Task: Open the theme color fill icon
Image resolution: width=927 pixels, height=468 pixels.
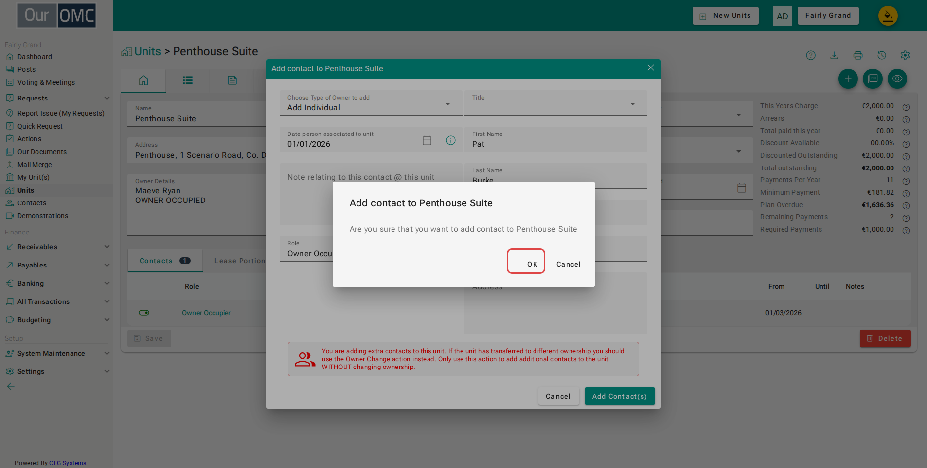Action: (888, 16)
